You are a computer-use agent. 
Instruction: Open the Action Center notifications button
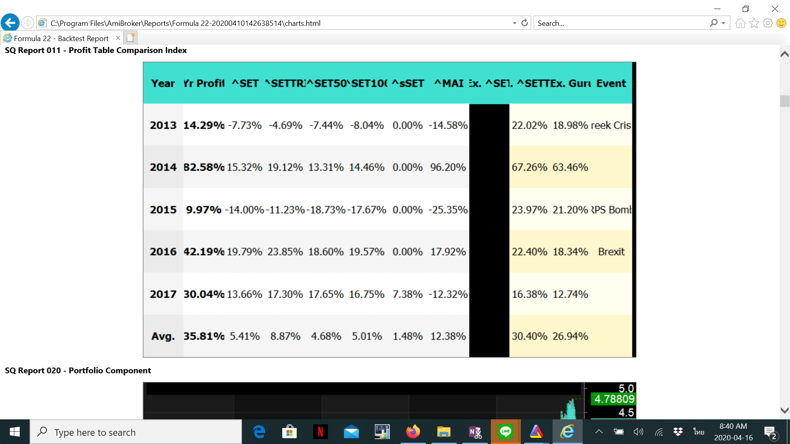[x=770, y=432]
